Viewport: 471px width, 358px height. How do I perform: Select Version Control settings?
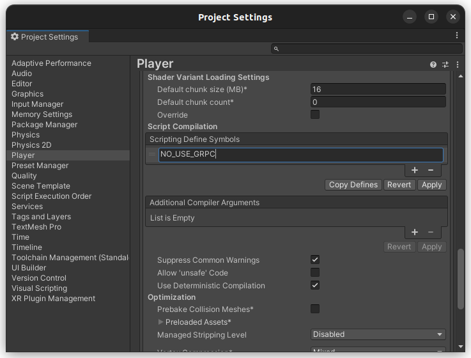39,277
